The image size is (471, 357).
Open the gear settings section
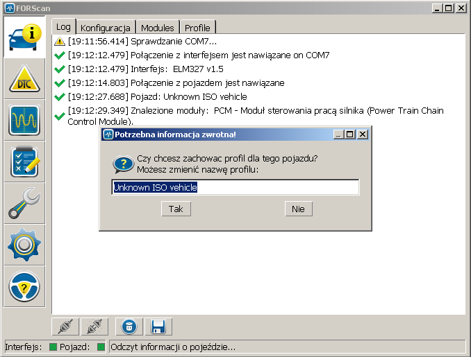coord(24,244)
